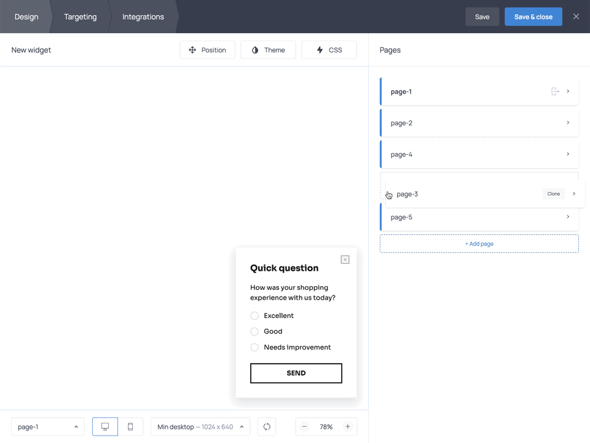The width and height of the screenshot is (590, 443).
Task: Switch to the Targeting tab
Action: [x=80, y=17]
